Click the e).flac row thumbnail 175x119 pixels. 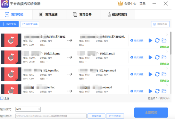point(11,89)
